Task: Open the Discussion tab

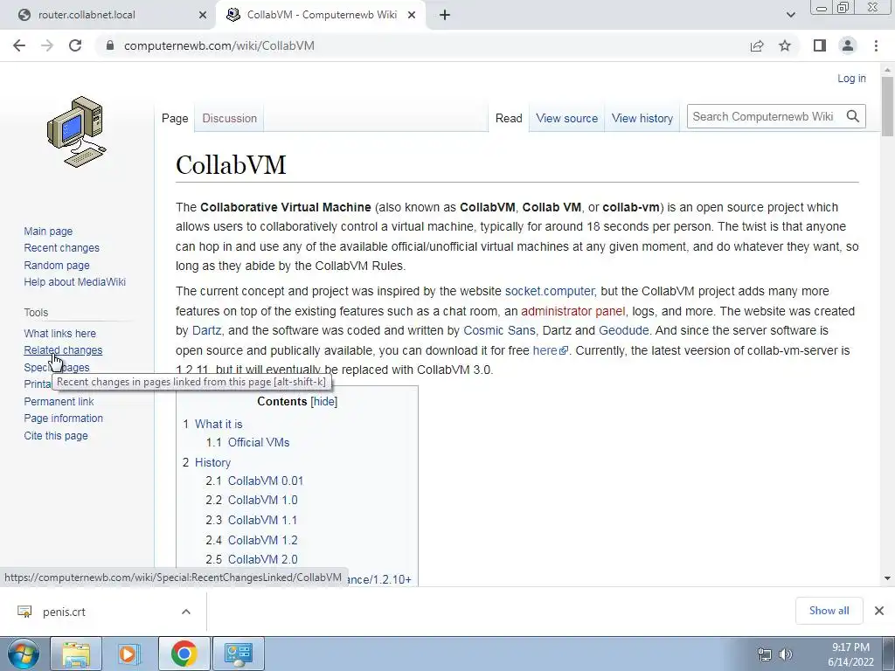Action: (230, 118)
